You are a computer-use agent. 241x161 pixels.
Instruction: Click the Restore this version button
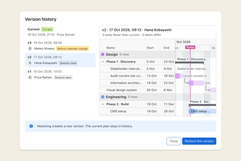pyautogui.click(x=199, y=141)
